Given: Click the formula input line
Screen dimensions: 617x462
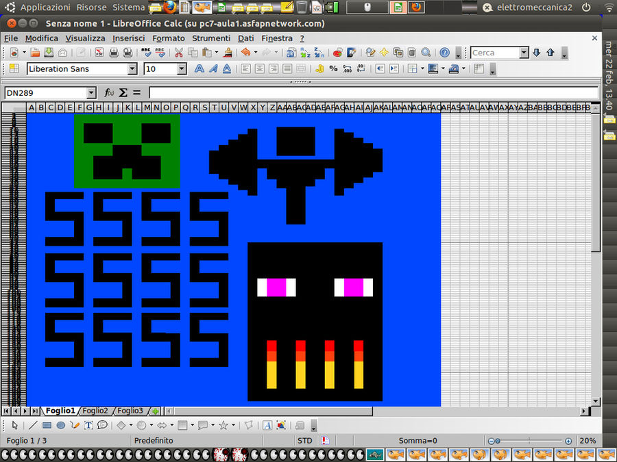Looking at the screenshot, I should pyautogui.click(x=374, y=92).
